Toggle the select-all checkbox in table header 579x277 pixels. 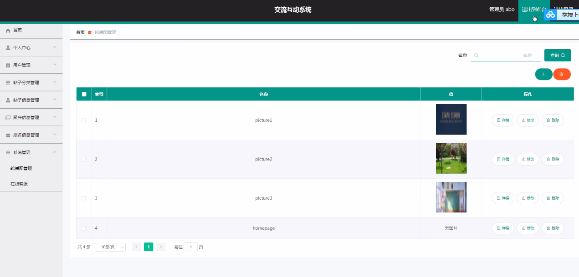click(84, 94)
